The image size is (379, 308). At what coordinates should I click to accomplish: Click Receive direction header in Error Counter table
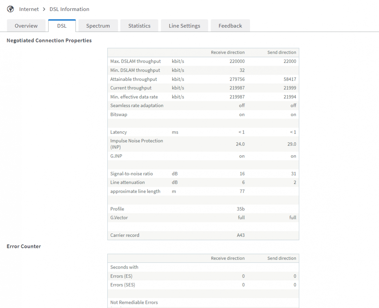228,258
